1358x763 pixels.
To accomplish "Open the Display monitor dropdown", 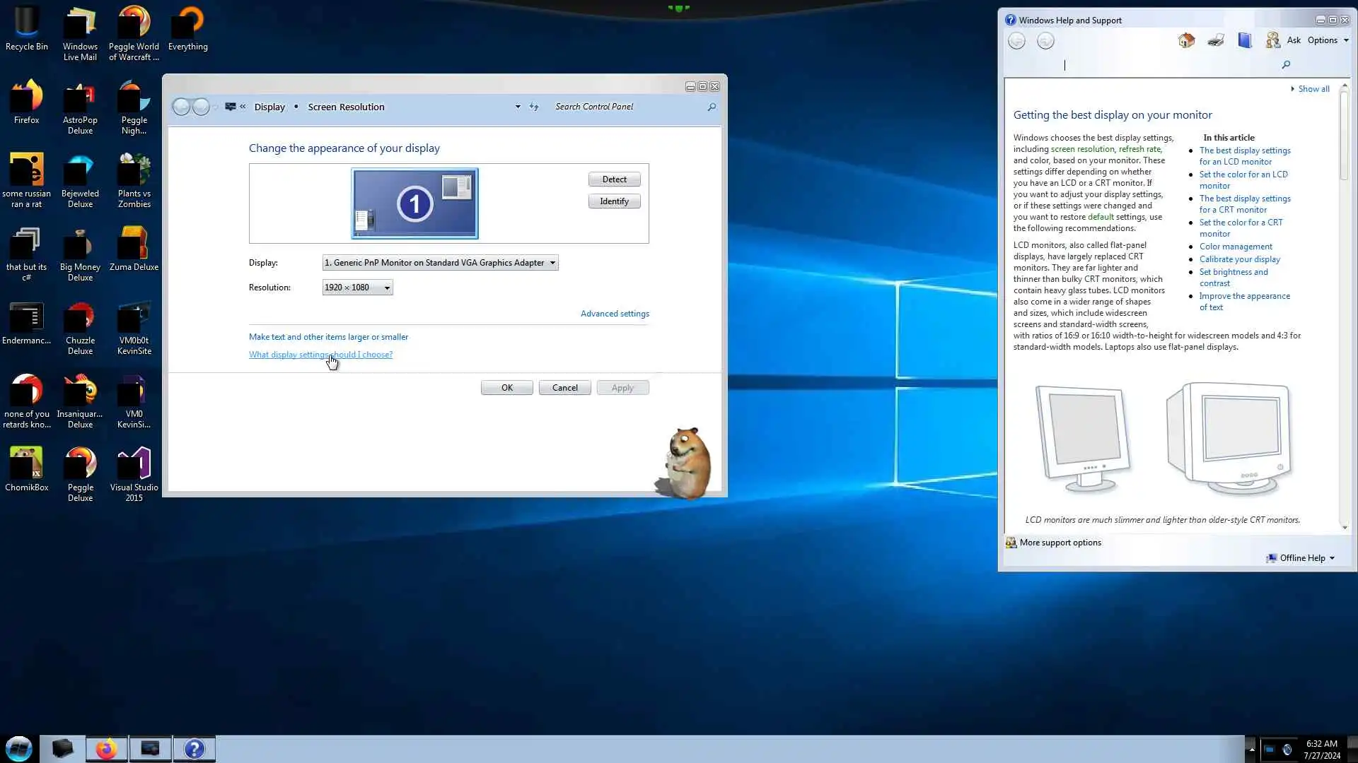I will [x=440, y=263].
